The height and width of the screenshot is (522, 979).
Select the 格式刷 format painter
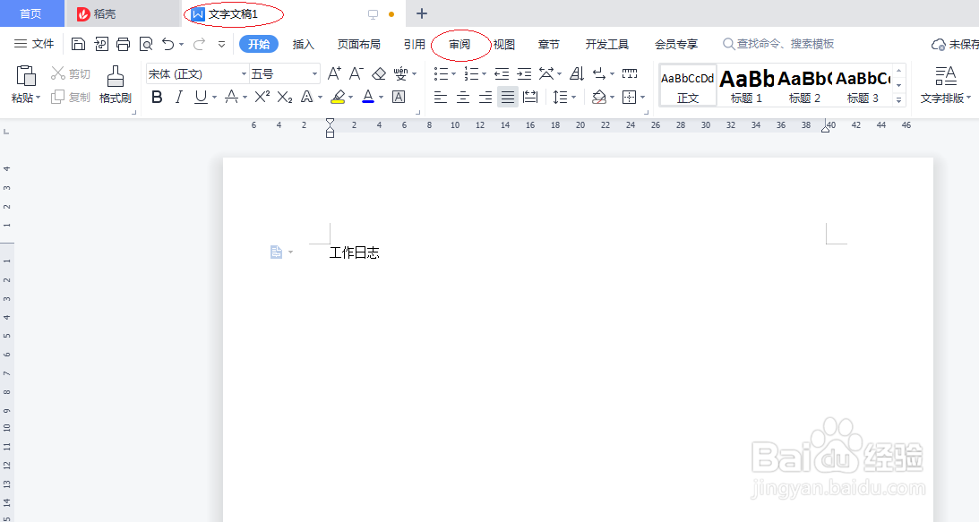click(x=116, y=85)
